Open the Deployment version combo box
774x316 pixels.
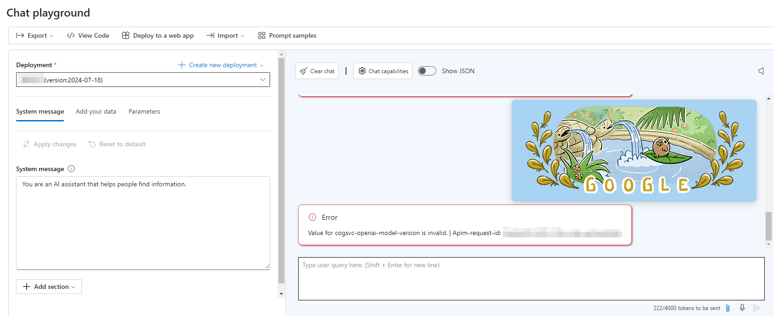tap(143, 80)
